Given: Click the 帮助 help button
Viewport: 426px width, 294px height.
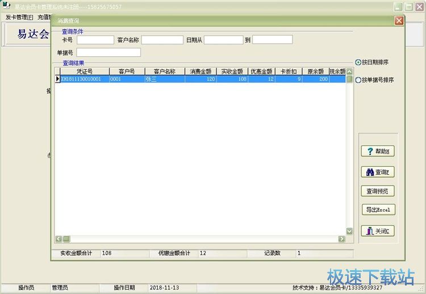Looking at the screenshot, I should [x=378, y=151].
